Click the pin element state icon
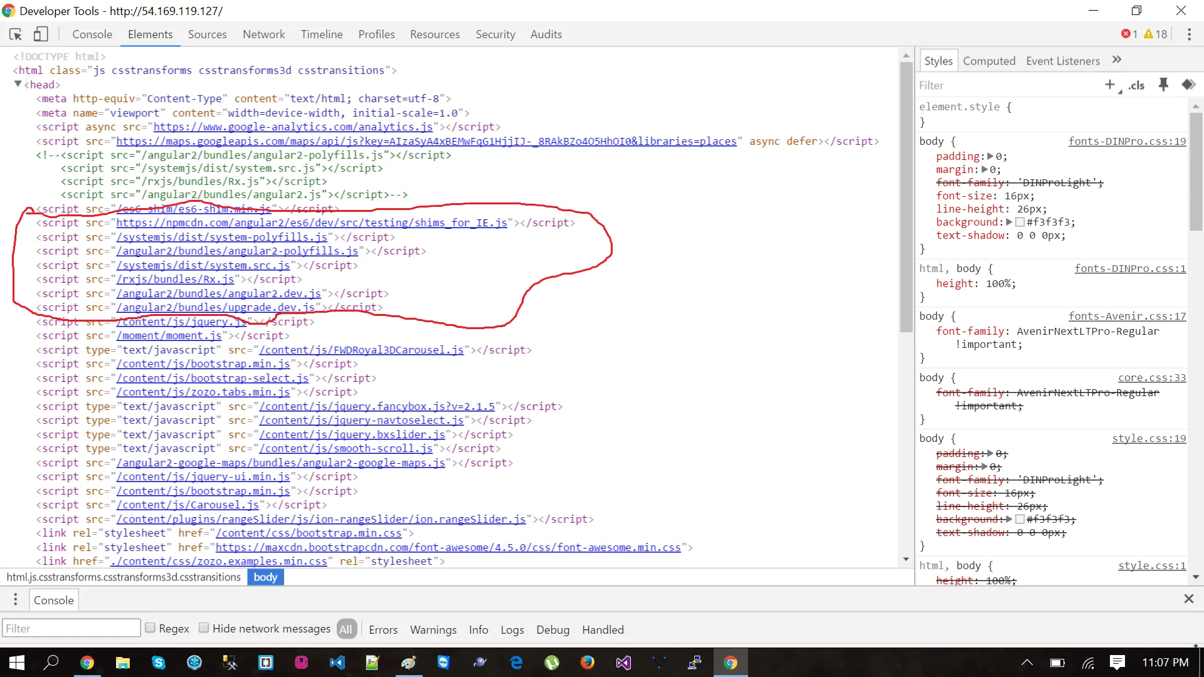Image resolution: width=1204 pixels, height=677 pixels. [x=1163, y=85]
